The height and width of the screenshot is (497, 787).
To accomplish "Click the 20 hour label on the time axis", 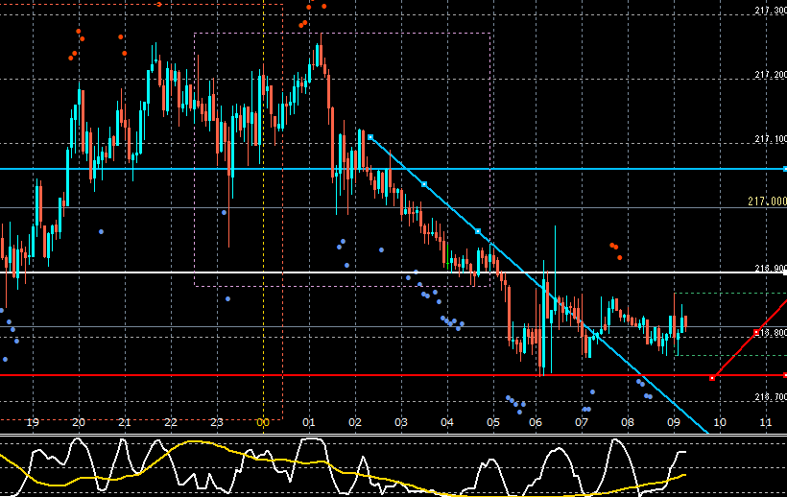I will pos(79,422).
